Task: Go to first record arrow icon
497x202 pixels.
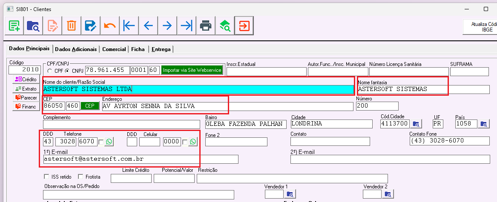Action: (x=129, y=26)
